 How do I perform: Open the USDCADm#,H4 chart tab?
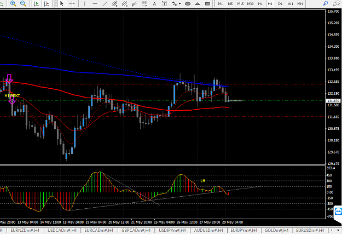(x=62, y=230)
